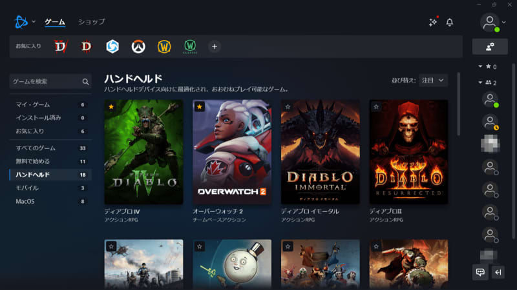Click the WoW Classic favorites icon

[190, 46]
